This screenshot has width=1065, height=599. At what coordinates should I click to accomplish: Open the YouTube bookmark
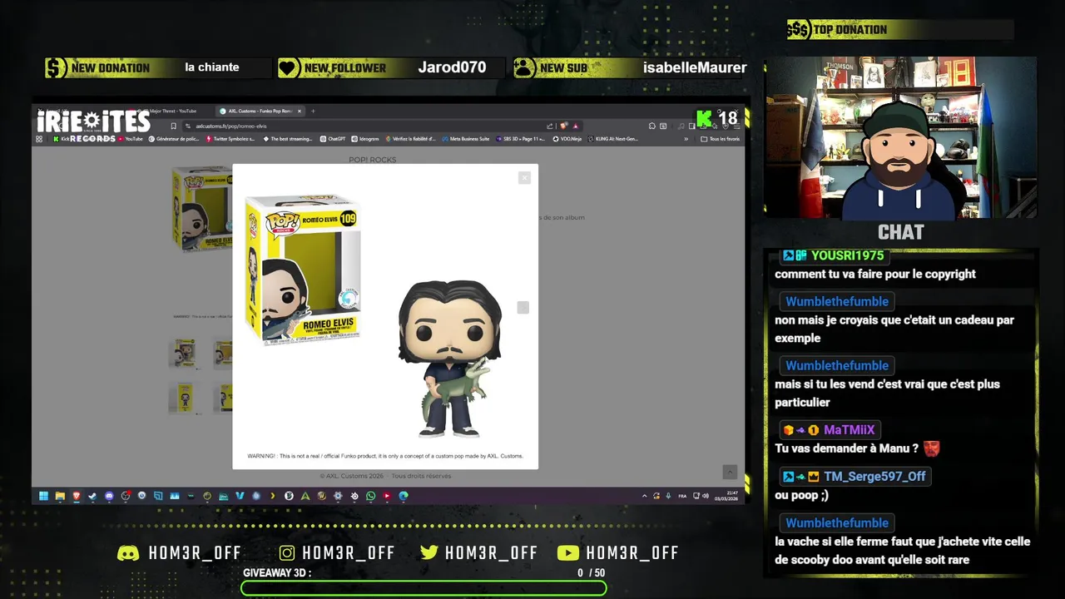pos(130,139)
